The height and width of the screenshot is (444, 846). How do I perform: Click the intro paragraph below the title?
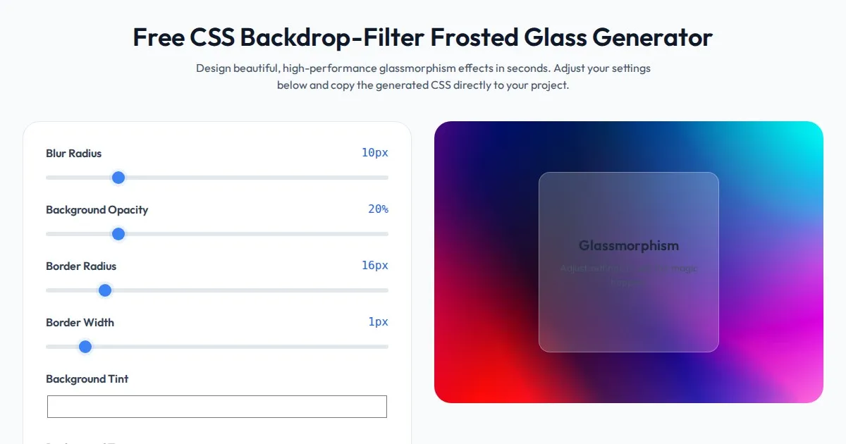pos(423,77)
